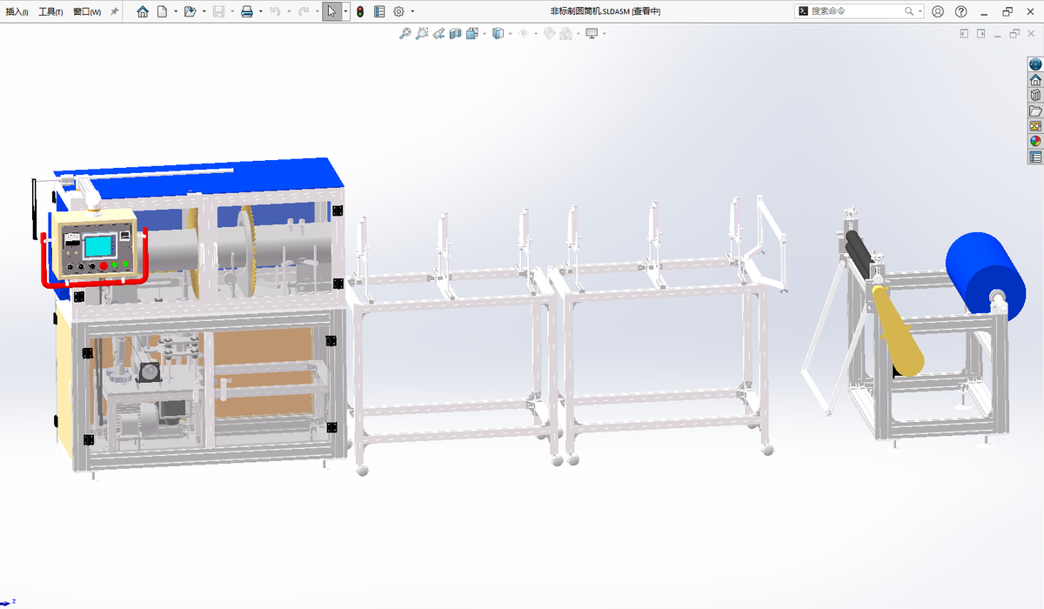Open SOLIDWORKS Resources task pane tab
This screenshot has width=1044, height=609.
(1035, 80)
